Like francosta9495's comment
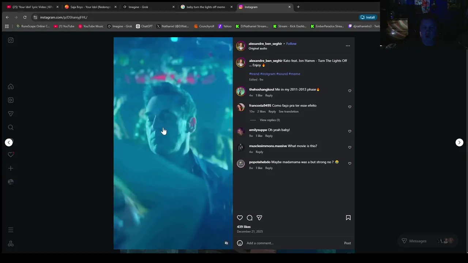Screen dimensions: 468x263 point(350,107)
